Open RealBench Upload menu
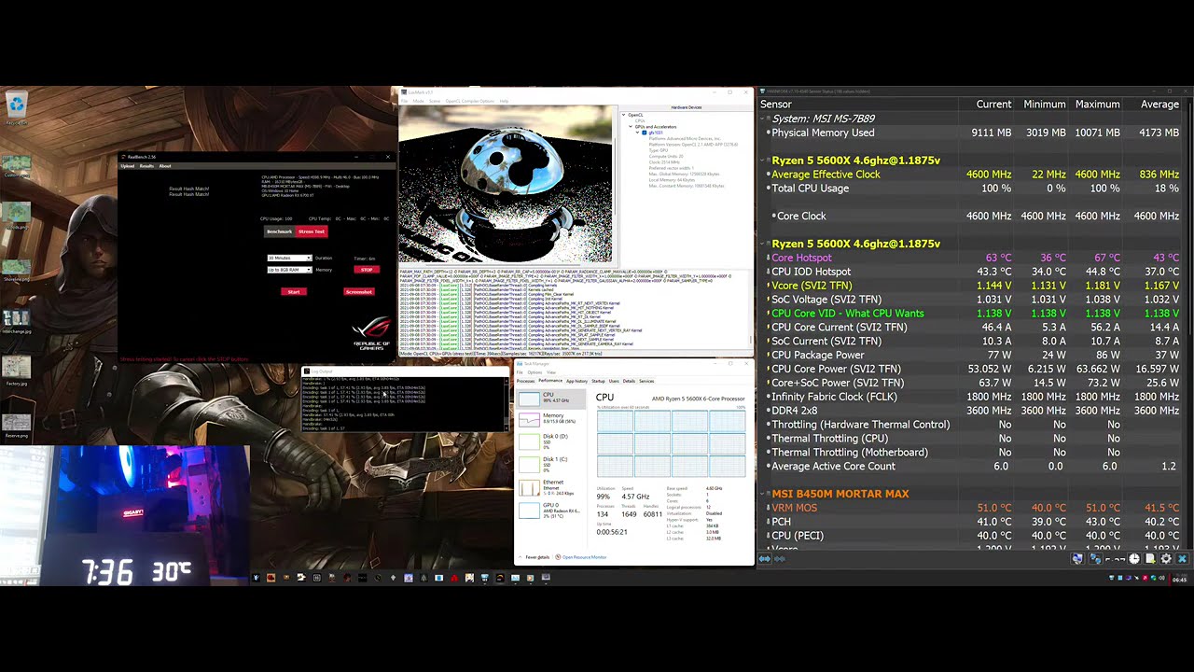Image resolution: width=1194 pixels, height=672 pixels. (128, 166)
